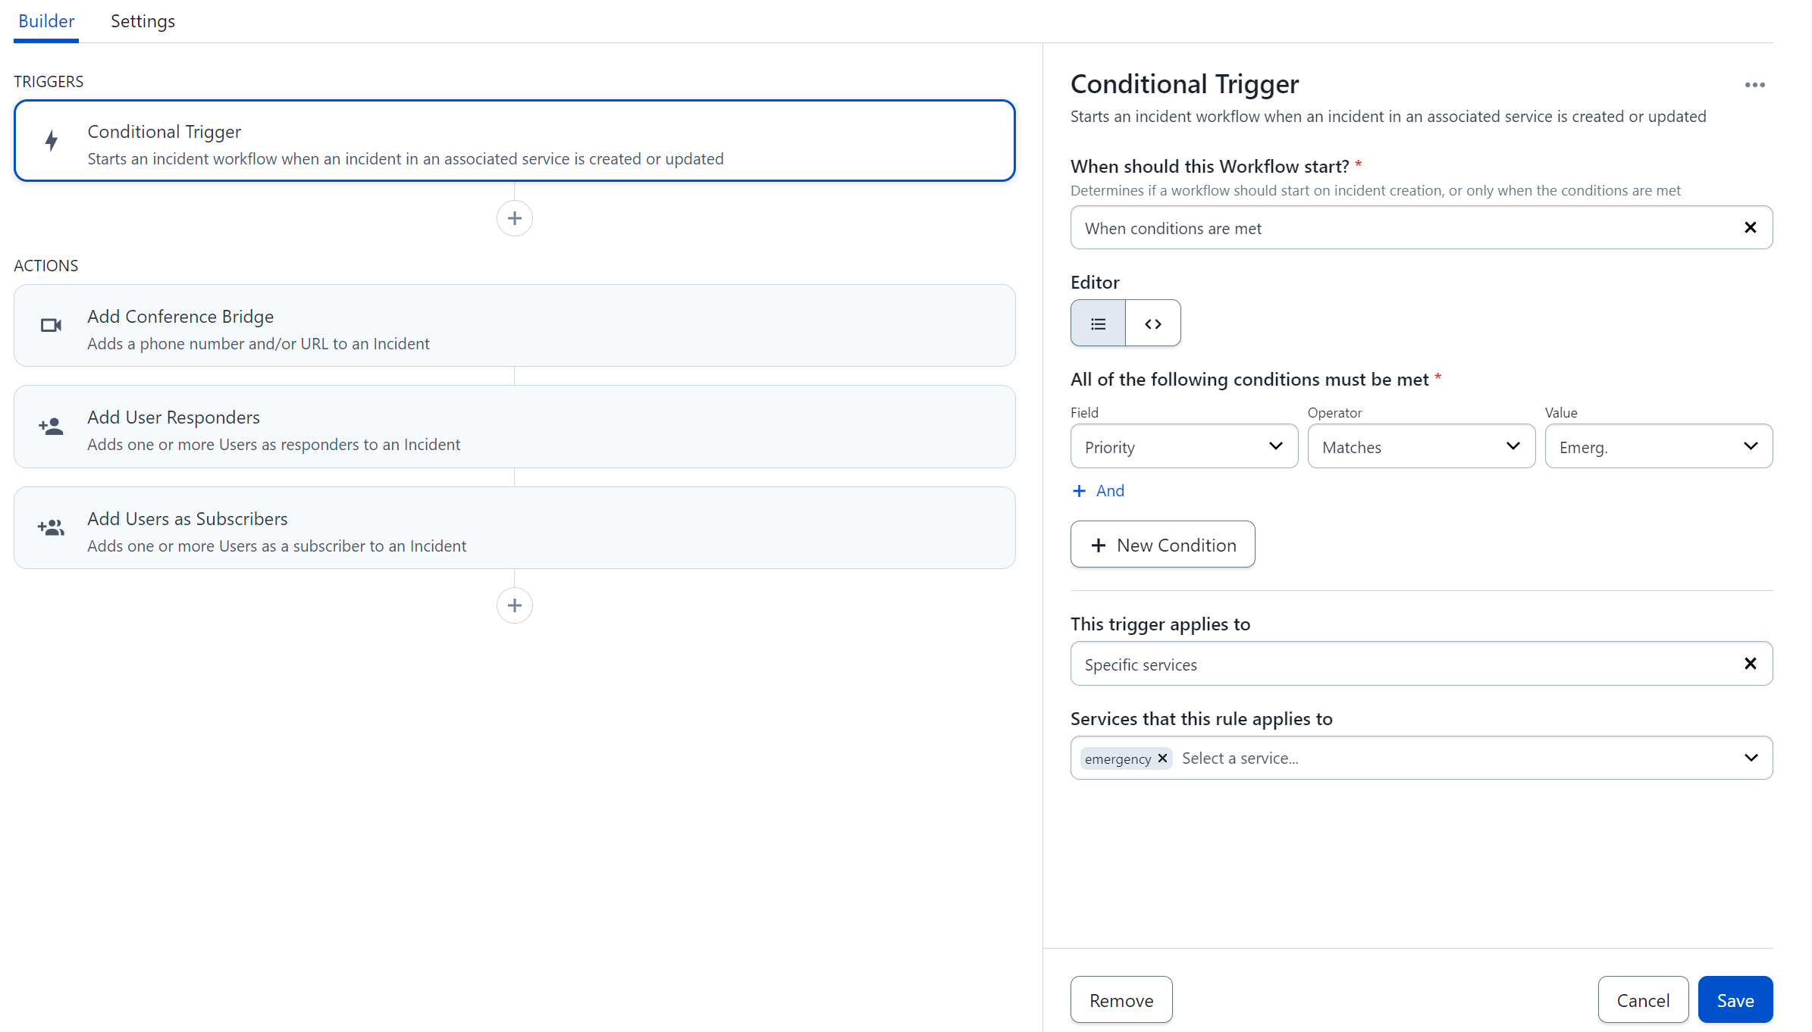Select the Builder tab
Viewport: 1812px width, 1032px height.
tap(47, 21)
